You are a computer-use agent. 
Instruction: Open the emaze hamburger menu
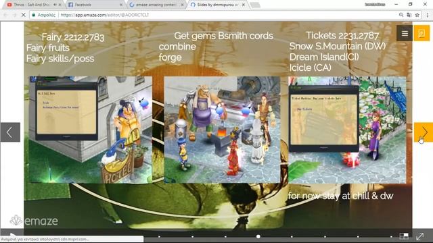(405, 33)
